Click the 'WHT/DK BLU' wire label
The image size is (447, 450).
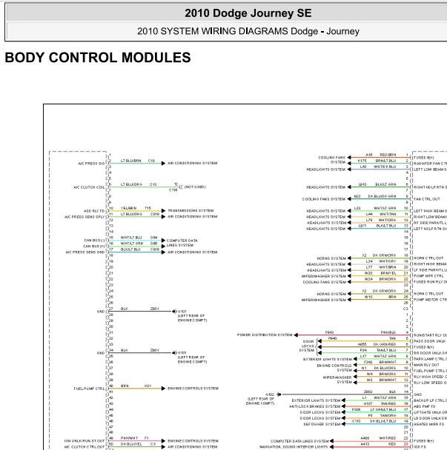[385, 167]
